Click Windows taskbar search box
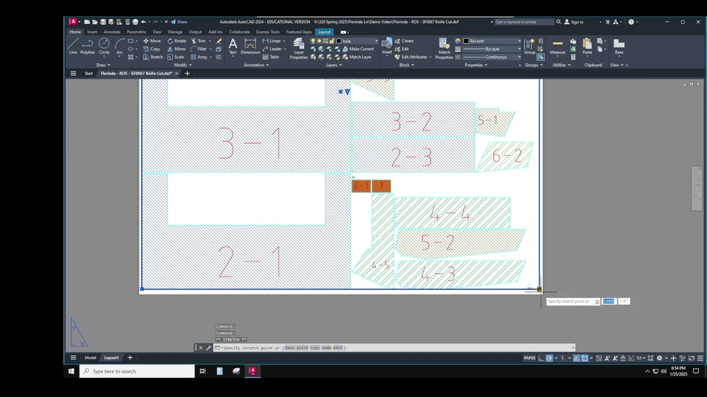The width and height of the screenshot is (707, 397). (x=138, y=372)
